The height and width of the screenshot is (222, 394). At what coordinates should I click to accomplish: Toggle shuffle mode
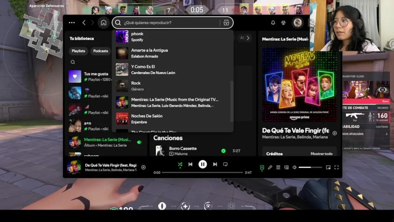180,164
